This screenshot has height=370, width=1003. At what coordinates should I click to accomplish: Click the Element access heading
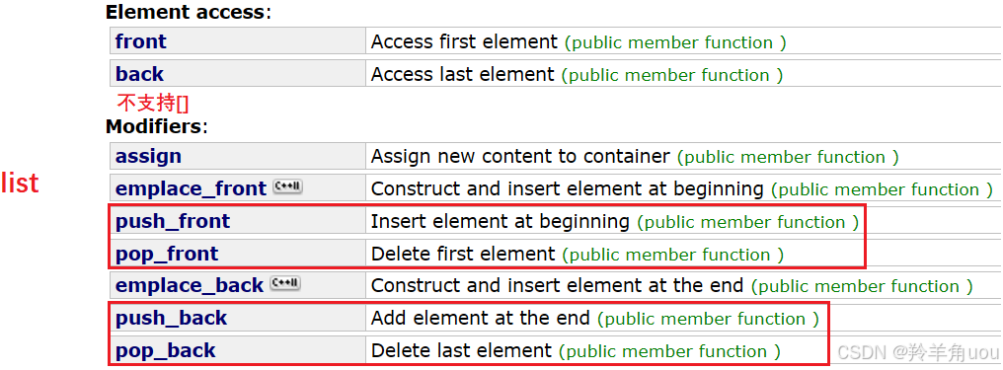coord(189,12)
